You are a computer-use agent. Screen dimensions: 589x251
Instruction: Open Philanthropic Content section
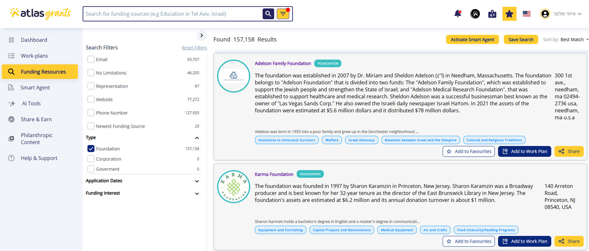(x=37, y=139)
